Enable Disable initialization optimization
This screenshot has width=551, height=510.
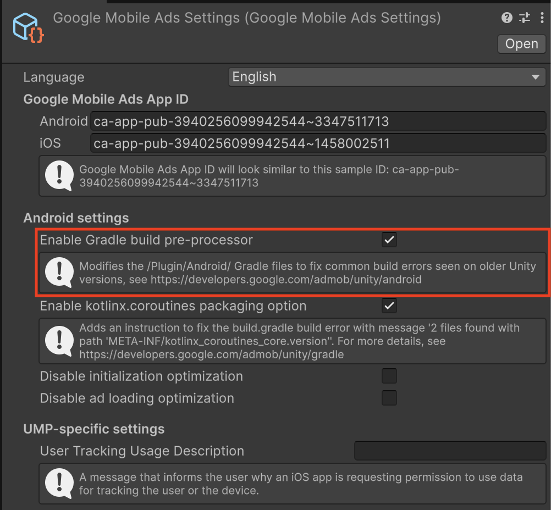[389, 376]
